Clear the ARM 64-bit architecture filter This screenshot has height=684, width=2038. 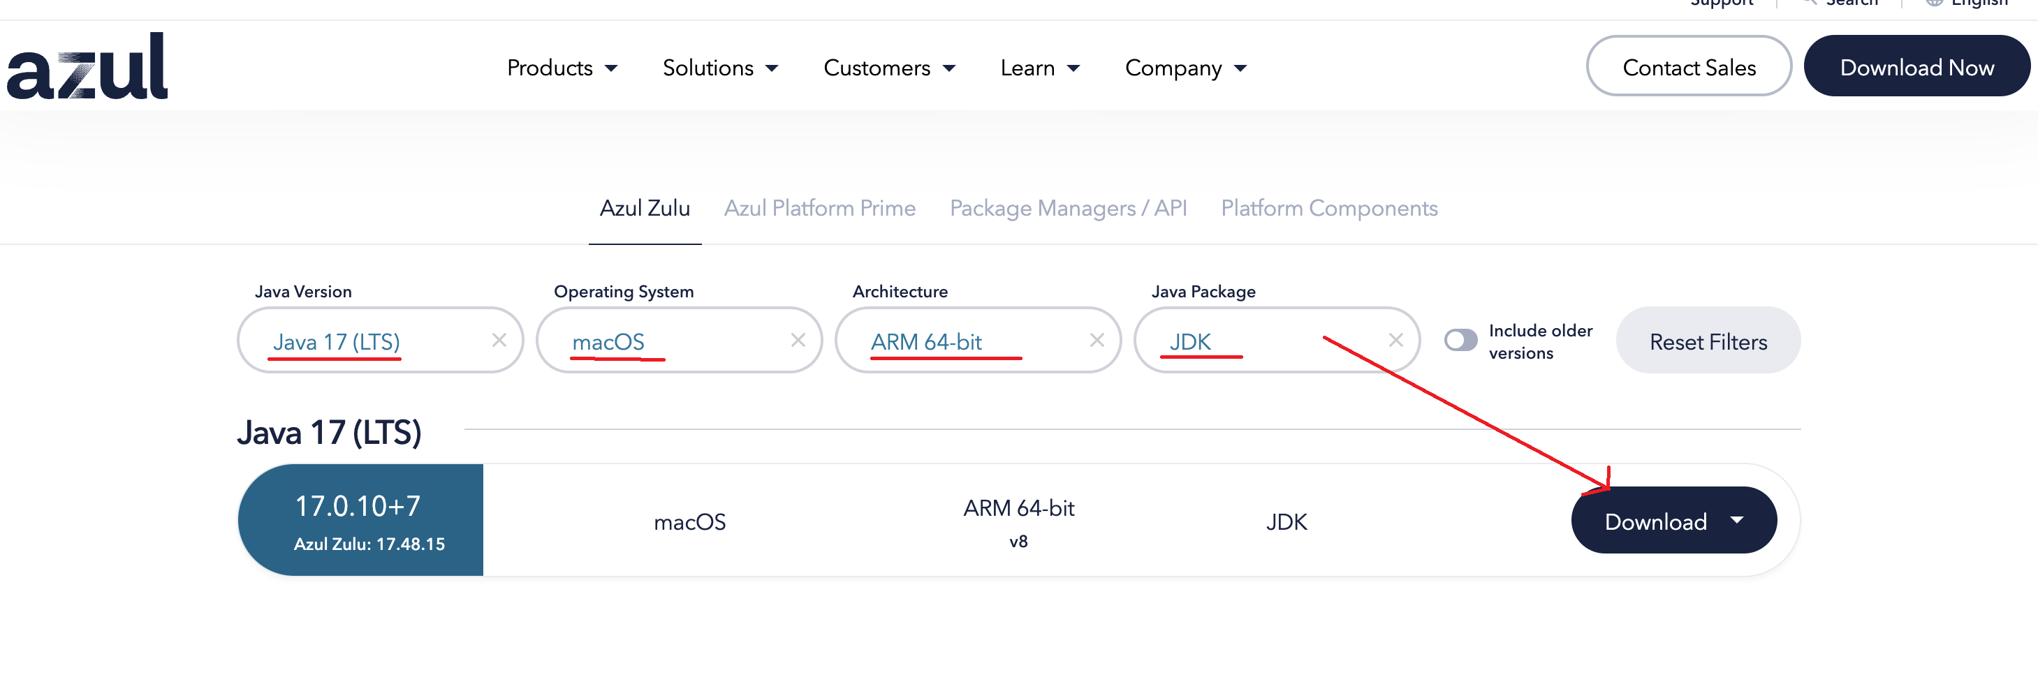coord(1097,340)
